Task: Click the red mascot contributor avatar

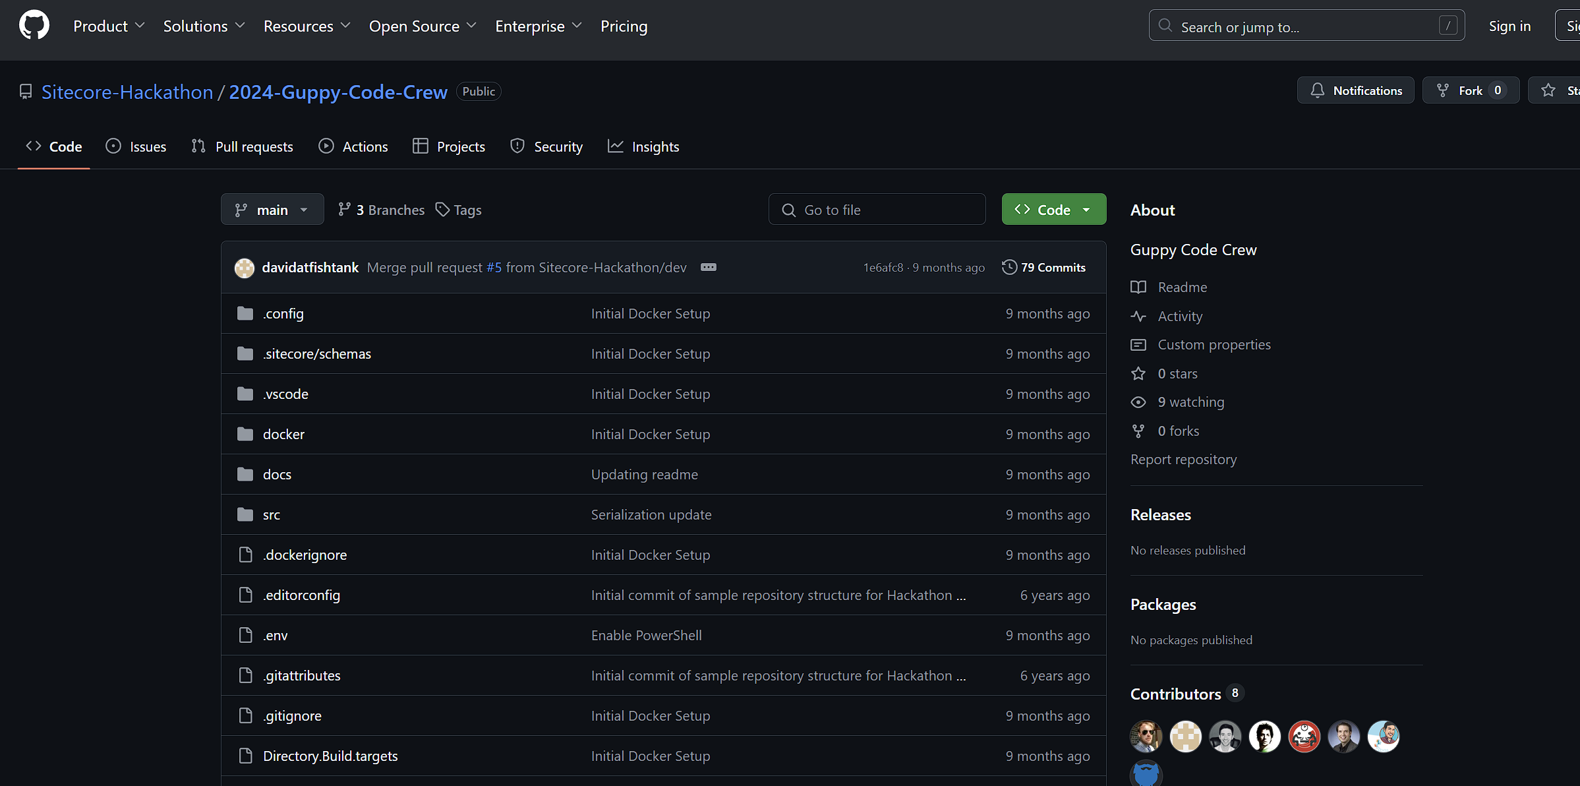Action: (x=1304, y=737)
